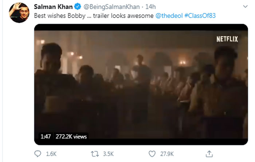Click the 1.6K reply count
Image resolution: width=255 pixels, height=162 pixels.
tap(52, 154)
